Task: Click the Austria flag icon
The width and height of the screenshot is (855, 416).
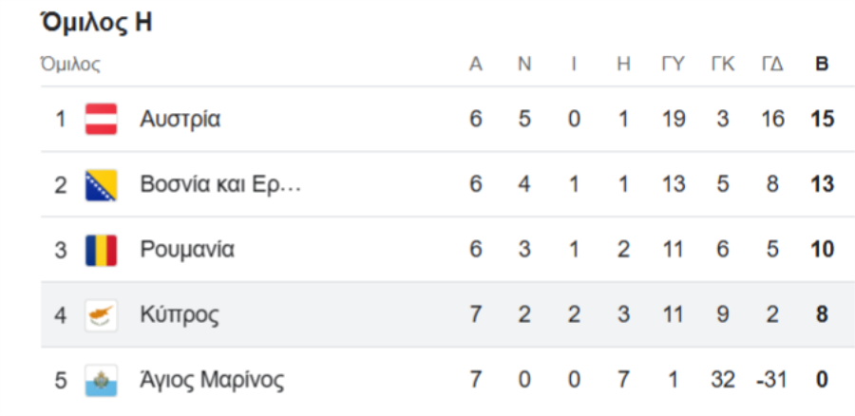Action: [x=102, y=120]
